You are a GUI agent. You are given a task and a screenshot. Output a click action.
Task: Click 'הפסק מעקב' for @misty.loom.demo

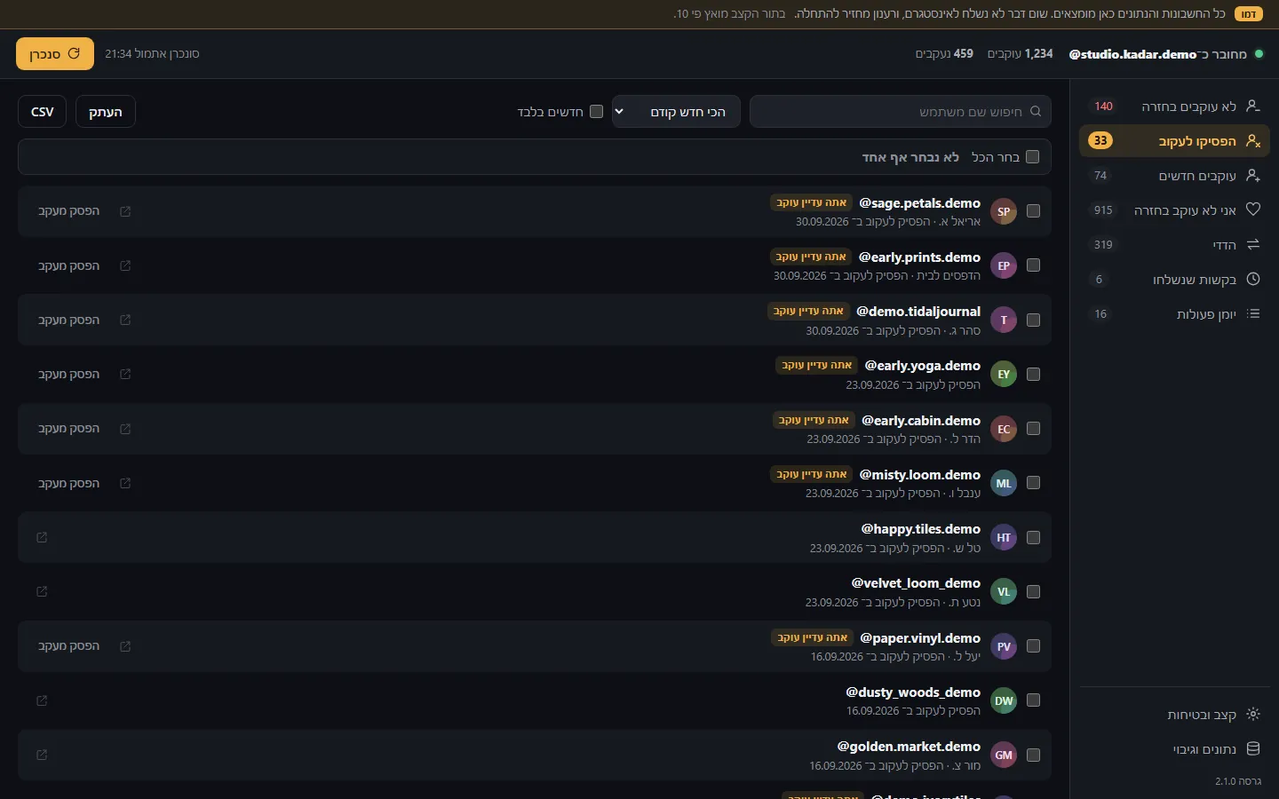point(68,483)
